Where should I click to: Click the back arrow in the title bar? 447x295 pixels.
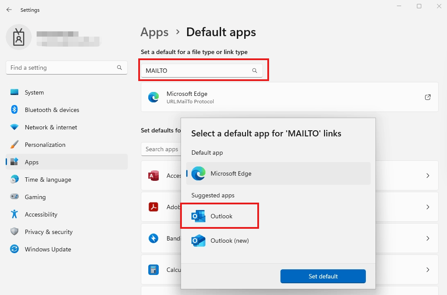click(x=9, y=10)
